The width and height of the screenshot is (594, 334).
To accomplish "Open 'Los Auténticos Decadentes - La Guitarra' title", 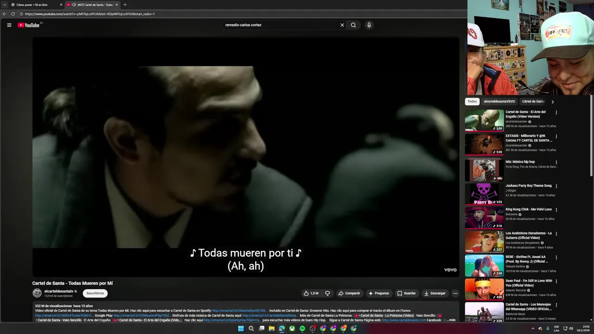I will pyautogui.click(x=529, y=236).
